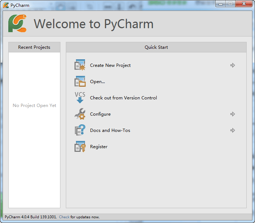The image size is (255, 223).
Task: Click the Register key icon
Action: 80,146
